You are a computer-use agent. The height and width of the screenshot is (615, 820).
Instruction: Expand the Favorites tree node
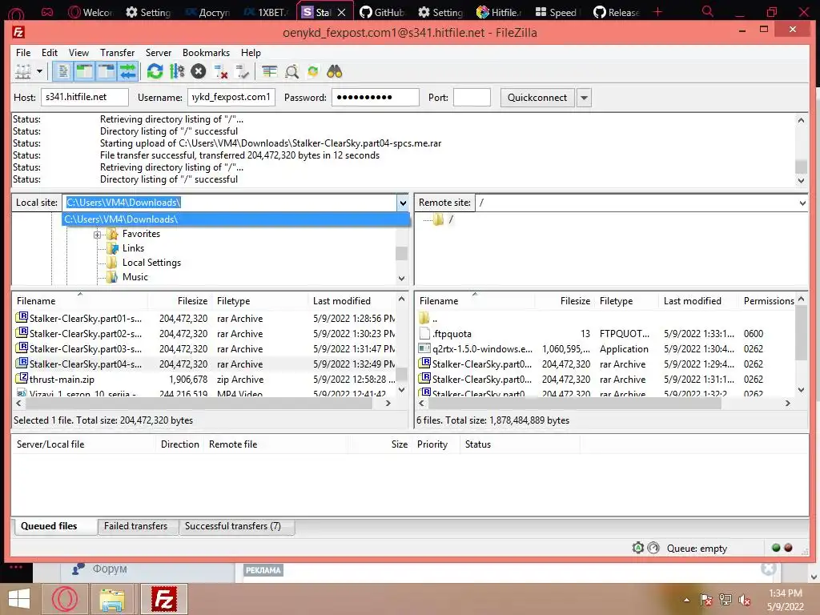97,235
